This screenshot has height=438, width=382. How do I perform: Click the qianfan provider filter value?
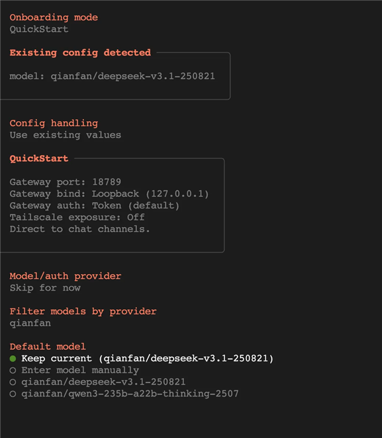(x=30, y=323)
